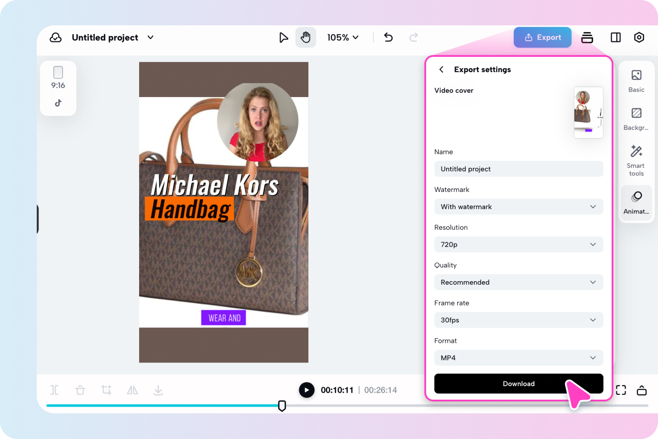Click the circular presenter video overlay

[258, 122]
